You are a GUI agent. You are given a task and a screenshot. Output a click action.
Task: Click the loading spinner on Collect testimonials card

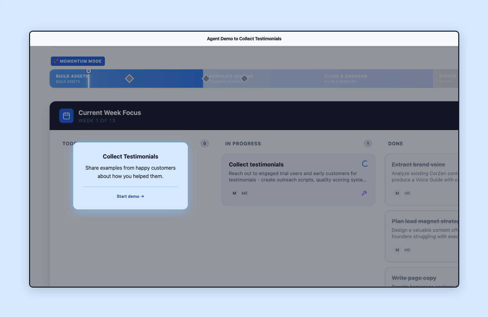(x=365, y=164)
